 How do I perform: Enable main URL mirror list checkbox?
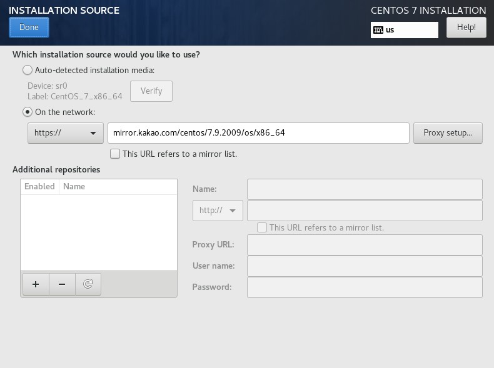tap(115, 154)
